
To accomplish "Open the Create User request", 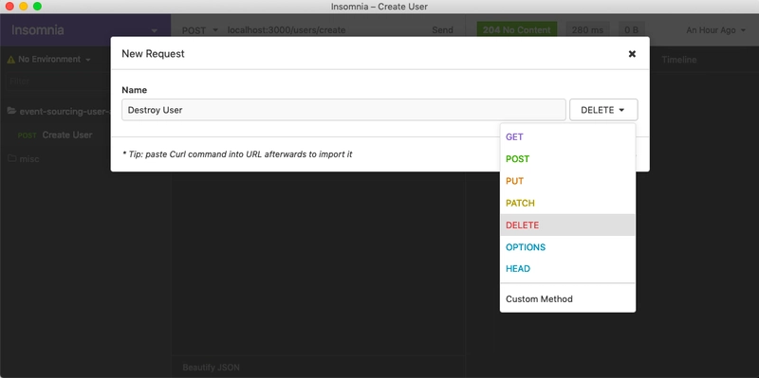I will pyautogui.click(x=66, y=135).
